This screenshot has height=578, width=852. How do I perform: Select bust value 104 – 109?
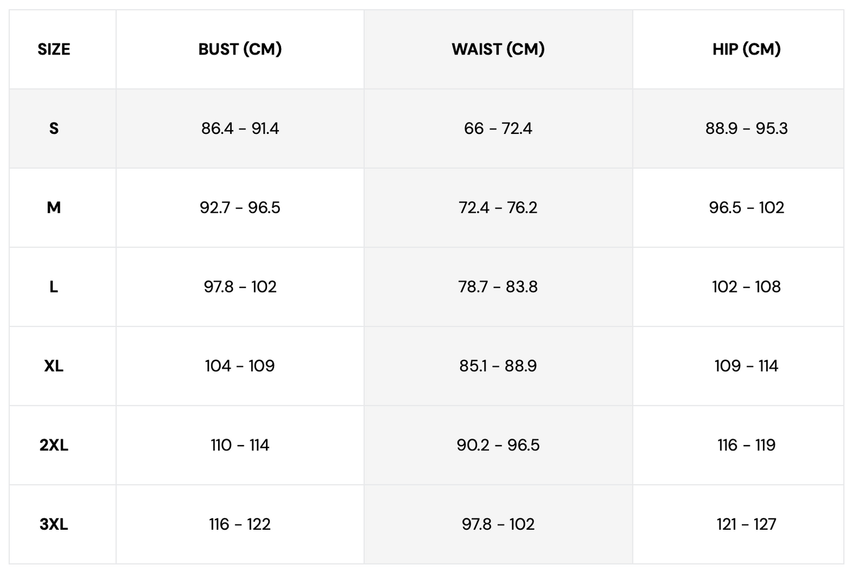point(240,366)
